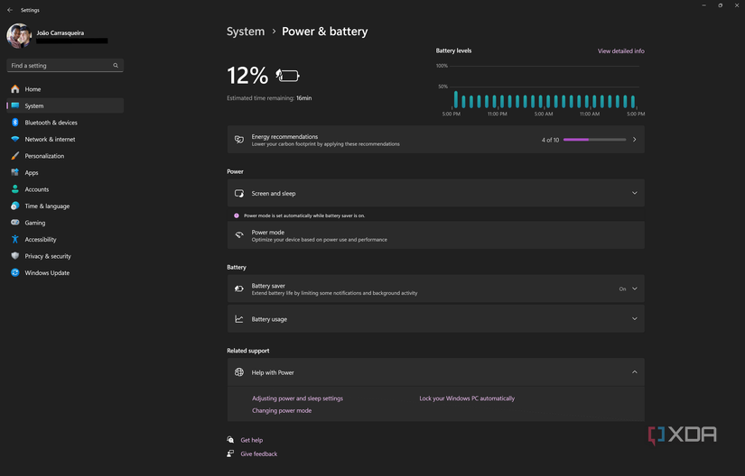Open Windows Update page
This screenshot has width=745, height=476.
pos(65,272)
